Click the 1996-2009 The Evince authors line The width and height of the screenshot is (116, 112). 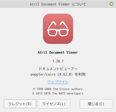58,89
